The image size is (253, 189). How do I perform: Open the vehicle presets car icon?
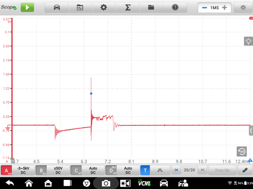57,8
